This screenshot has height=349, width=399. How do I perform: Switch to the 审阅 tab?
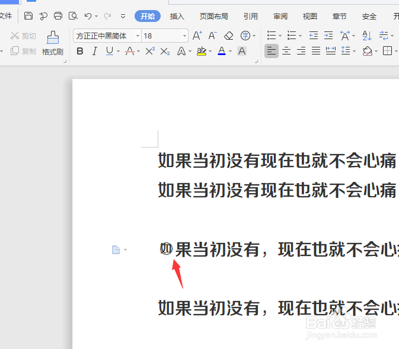click(280, 16)
